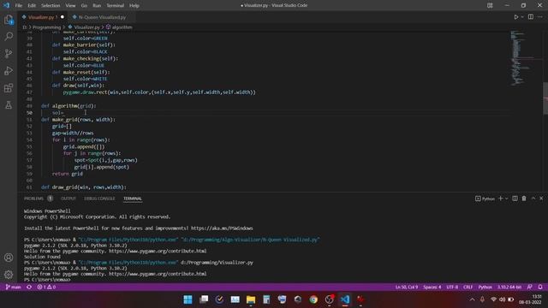Open editor More Actions ellipsis
548x308 pixels.
coord(540,17)
